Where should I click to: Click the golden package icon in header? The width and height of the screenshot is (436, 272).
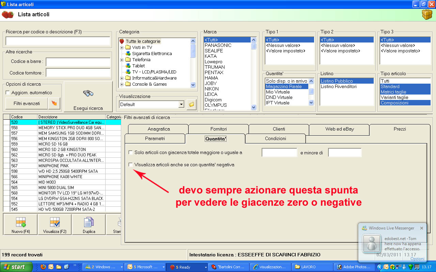click(x=427, y=15)
